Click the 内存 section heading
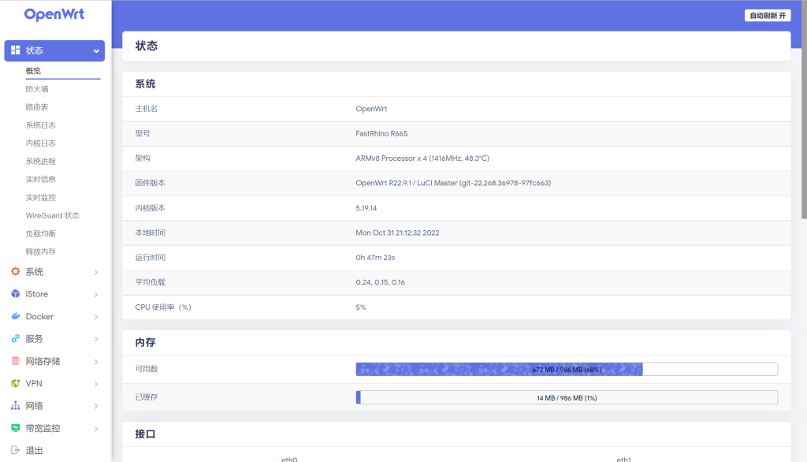Screen dimensions: 807x462 tap(145, 342)
